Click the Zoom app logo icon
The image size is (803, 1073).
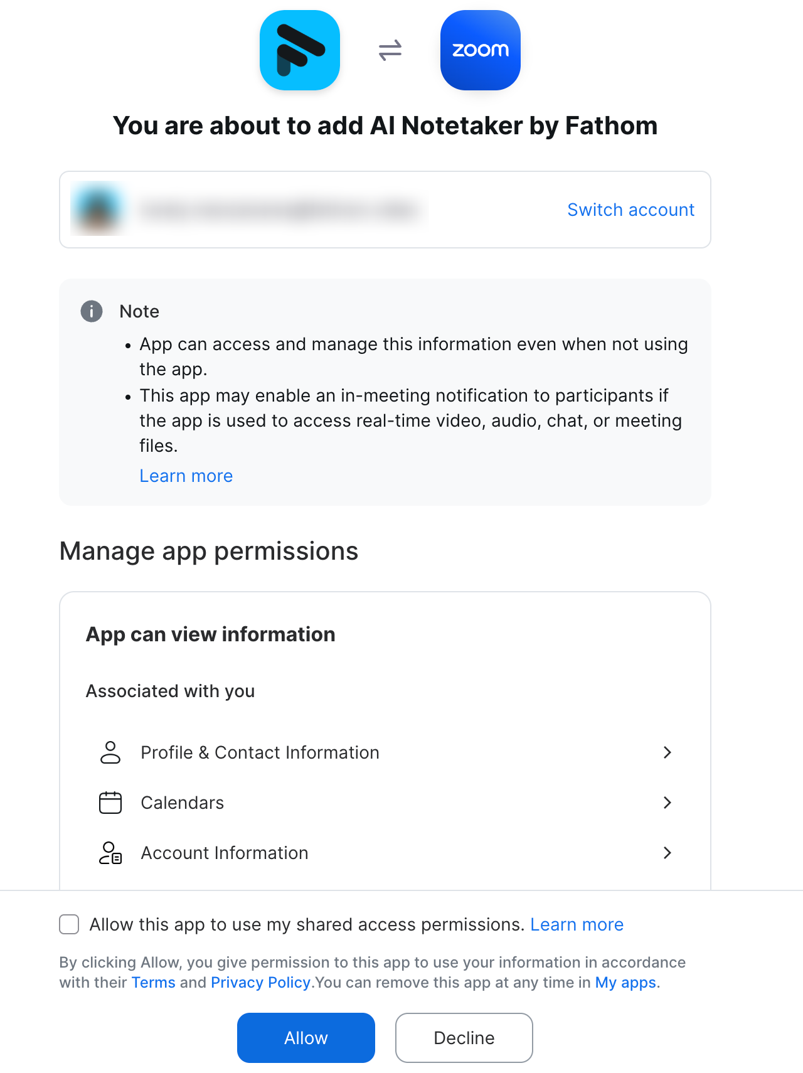tap(481, 50)
